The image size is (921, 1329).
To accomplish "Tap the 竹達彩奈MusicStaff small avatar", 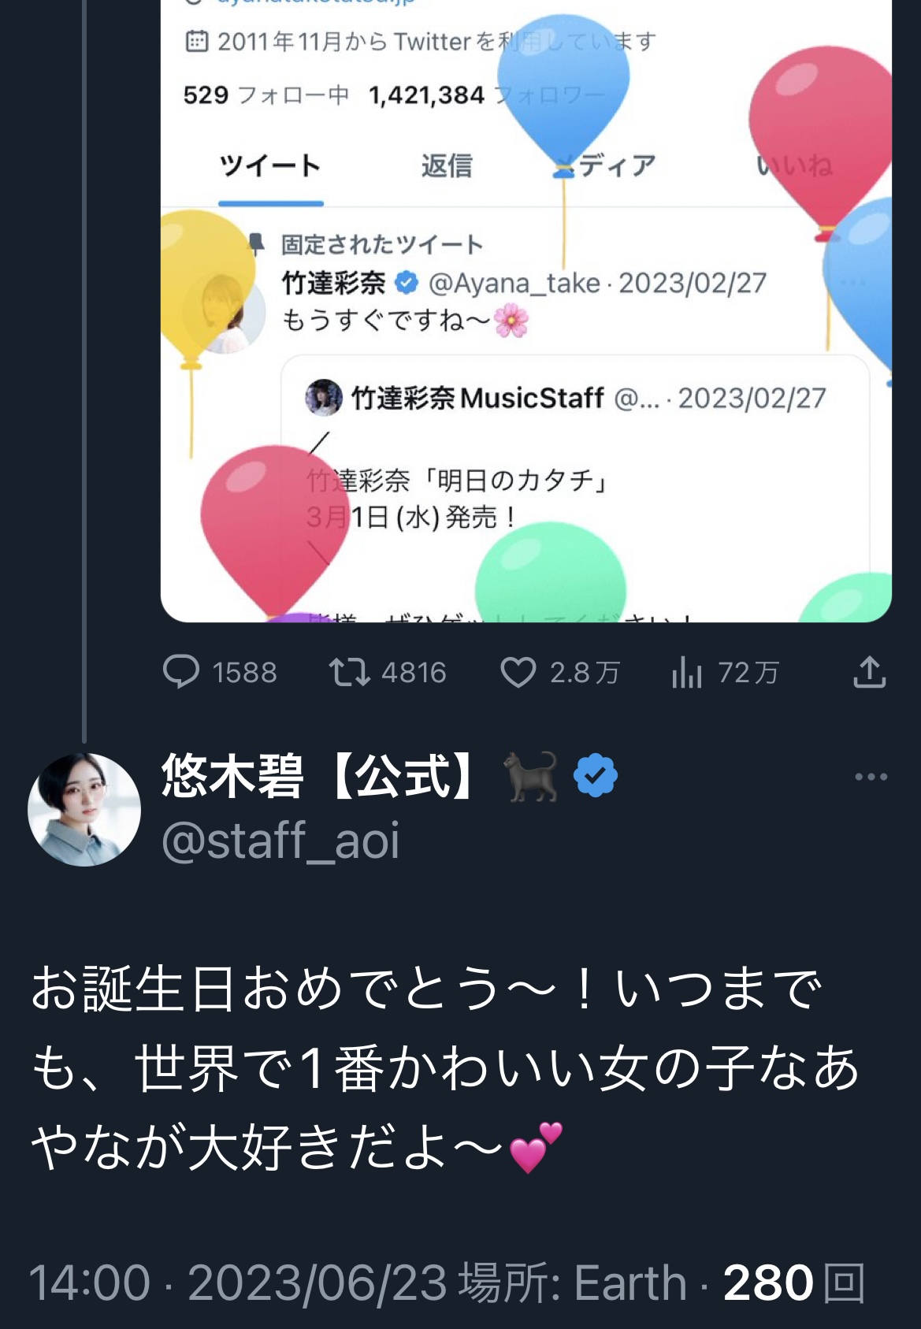I will point(324,398).
